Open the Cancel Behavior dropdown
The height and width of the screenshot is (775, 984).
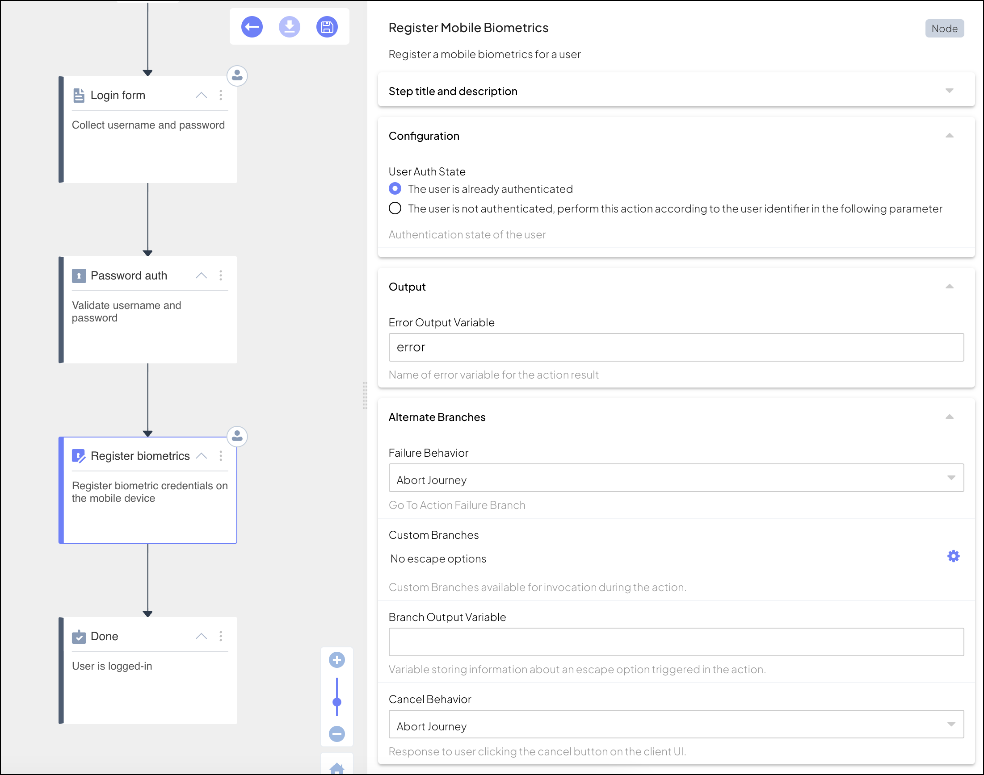(x=676, y=725)
